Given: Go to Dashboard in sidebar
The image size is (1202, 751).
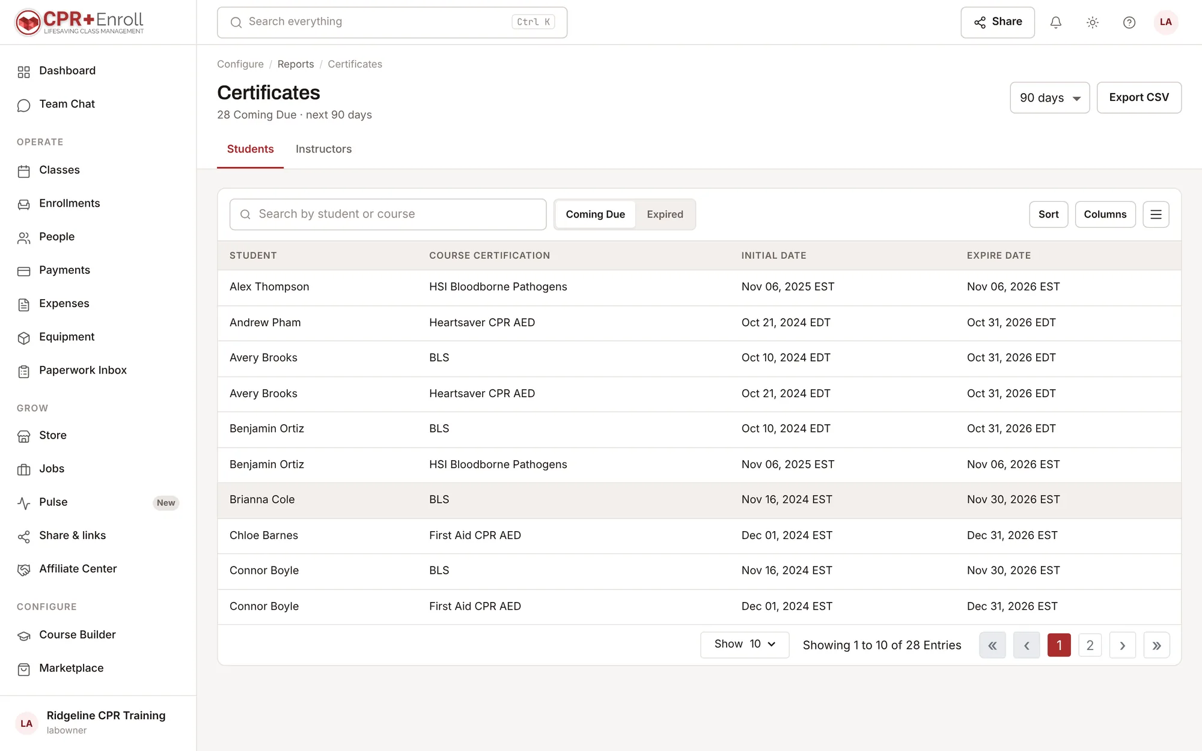Looking at the screenshot, I should pyautogui.click(x=98, y=71).
